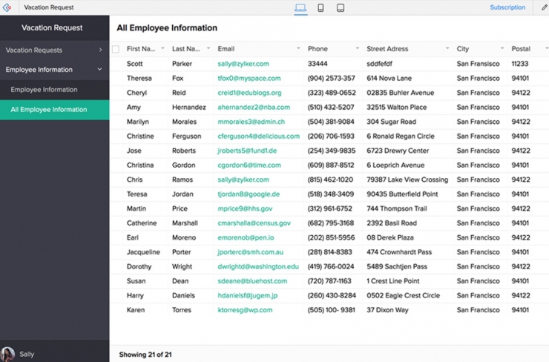Open Last Name column dropdown arrow
Viewport: 549px width, 362px height.
(208, 48)
